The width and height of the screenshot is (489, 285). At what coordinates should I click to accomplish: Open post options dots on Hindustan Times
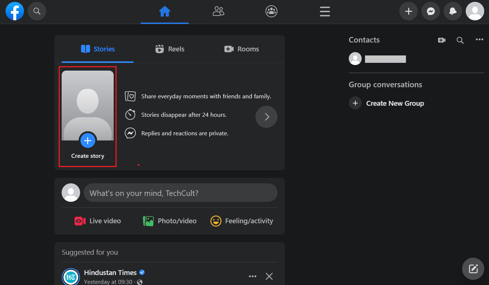252,276
